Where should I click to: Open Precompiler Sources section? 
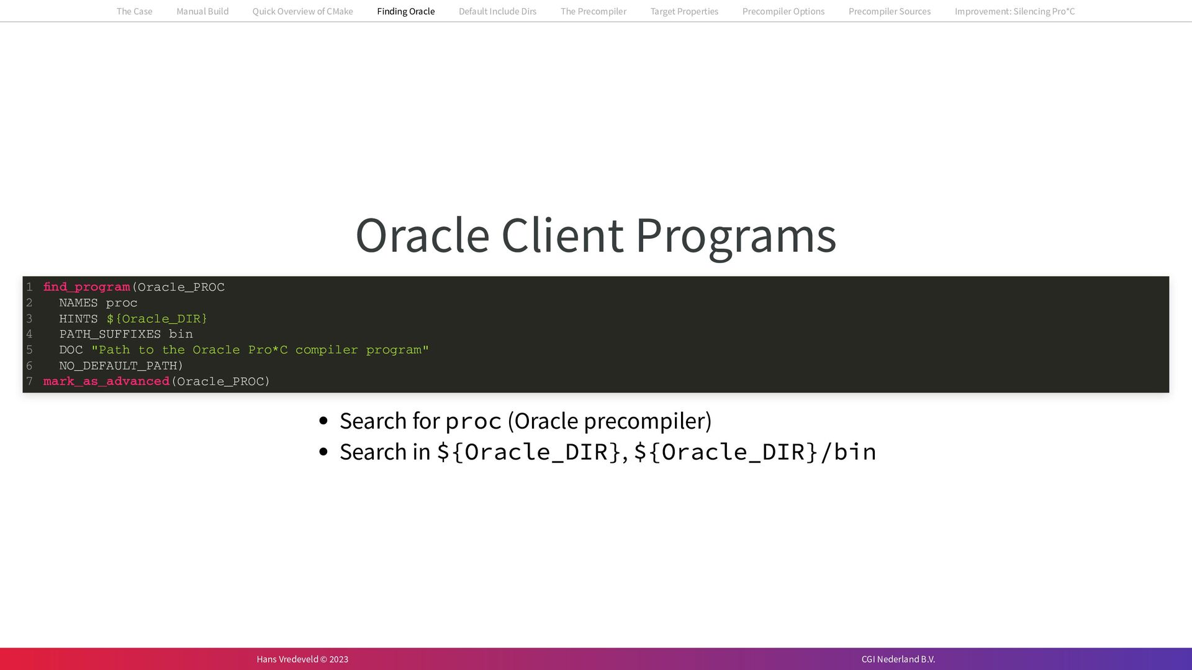[889, 11]
